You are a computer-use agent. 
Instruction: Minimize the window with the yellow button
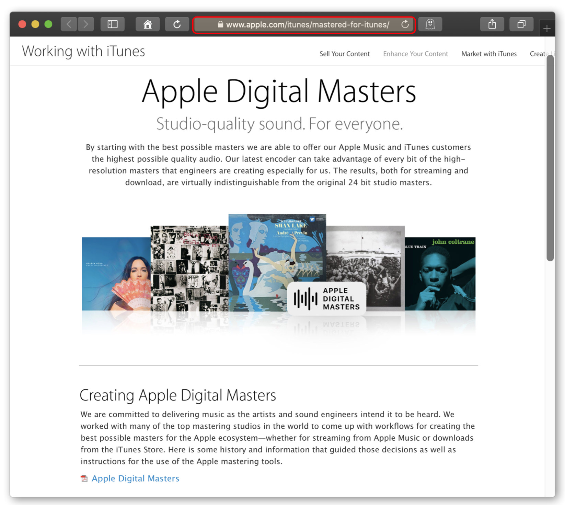(35, 24)
